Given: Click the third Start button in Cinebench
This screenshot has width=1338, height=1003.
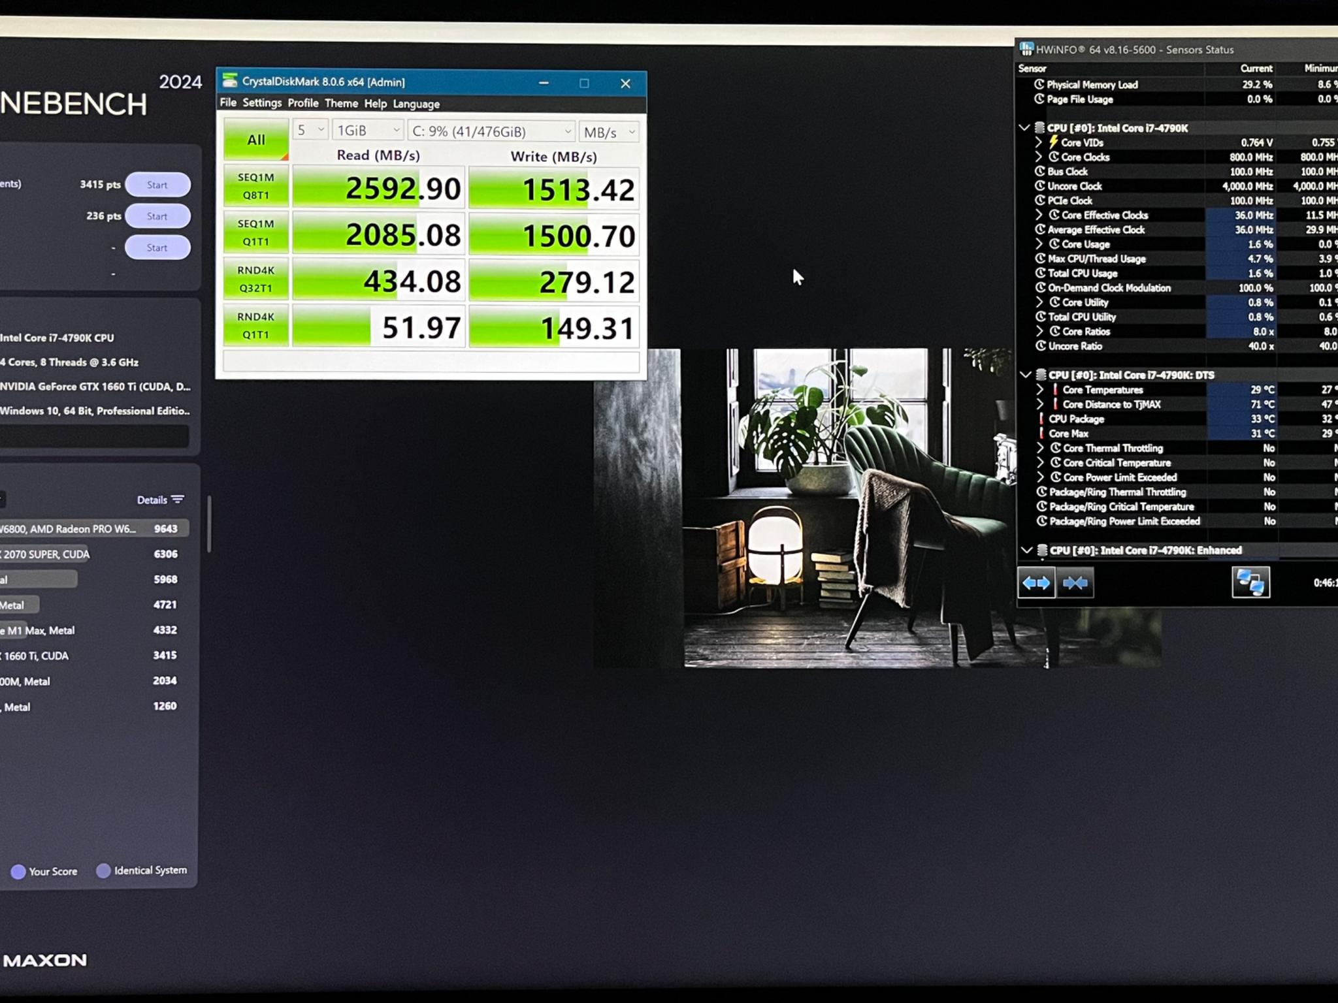Looking at the screenshot, I should tap(157, 247).
